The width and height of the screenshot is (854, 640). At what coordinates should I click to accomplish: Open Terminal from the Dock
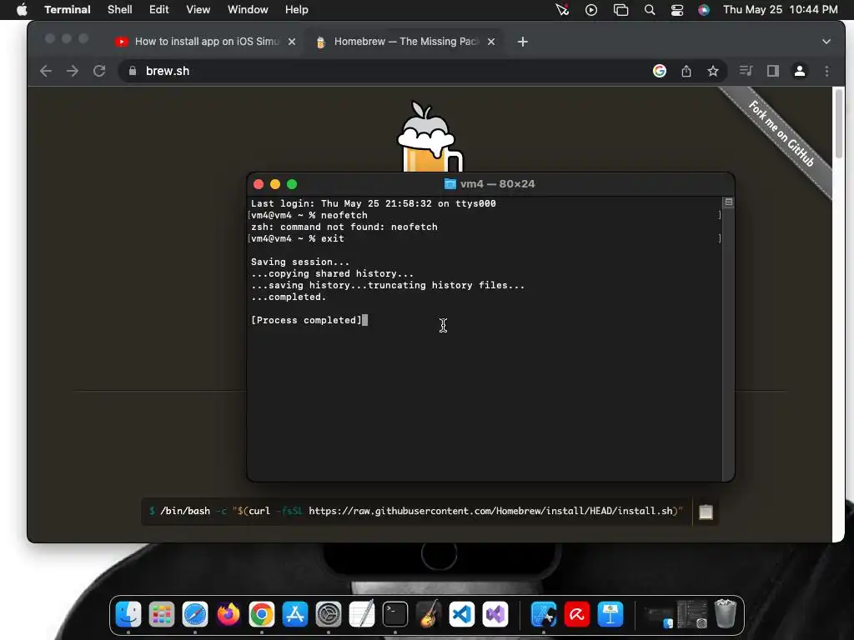[394, 615]
